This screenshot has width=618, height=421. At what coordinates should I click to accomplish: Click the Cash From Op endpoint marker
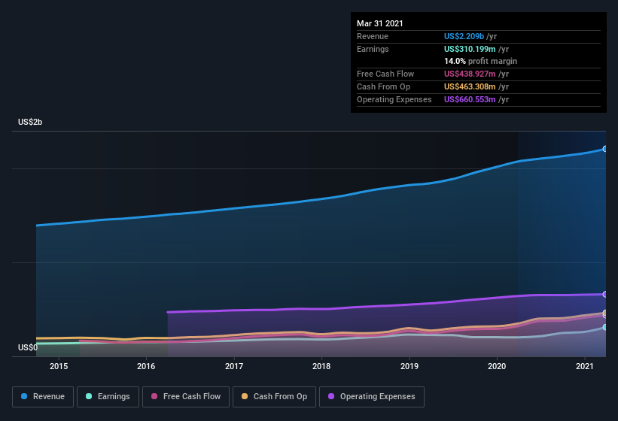(605, 313)
